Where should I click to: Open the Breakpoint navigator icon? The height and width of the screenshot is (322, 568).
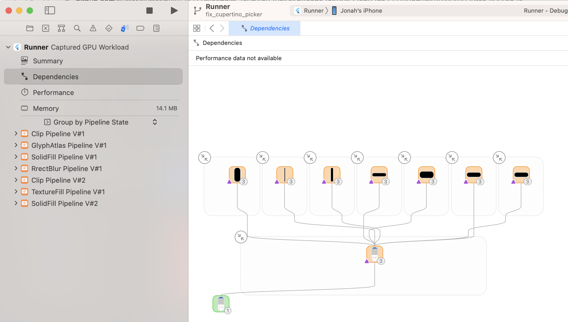coord(140,28)
